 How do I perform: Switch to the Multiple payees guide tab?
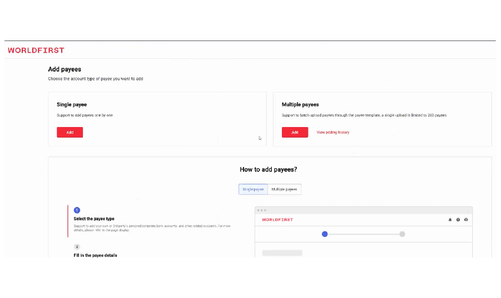click(x=284, y=189)
